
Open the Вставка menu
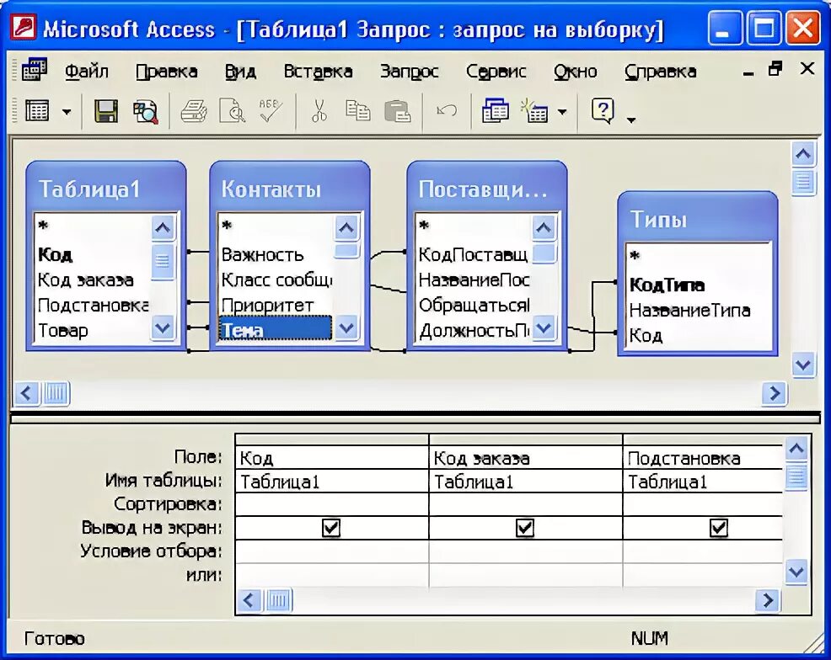pos(318,72)
